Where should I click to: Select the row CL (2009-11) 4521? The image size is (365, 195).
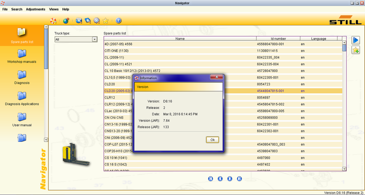[x=223, y=64]
